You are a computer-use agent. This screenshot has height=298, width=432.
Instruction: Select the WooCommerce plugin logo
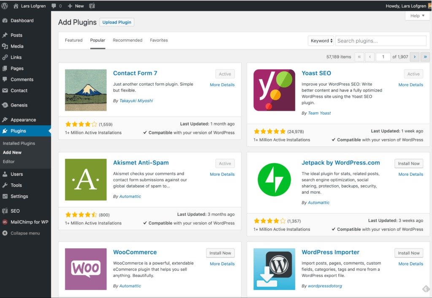86,269
